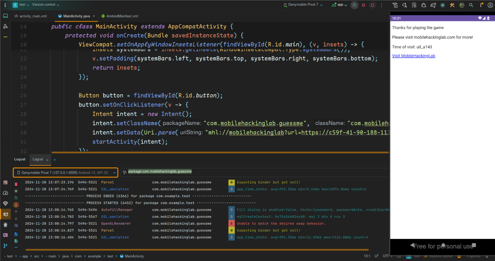Click the example breadcrumb segment
The image size is (495, 261).
tap(95, 256)
